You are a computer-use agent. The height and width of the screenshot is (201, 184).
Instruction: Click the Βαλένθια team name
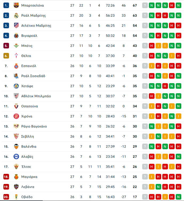29,146
